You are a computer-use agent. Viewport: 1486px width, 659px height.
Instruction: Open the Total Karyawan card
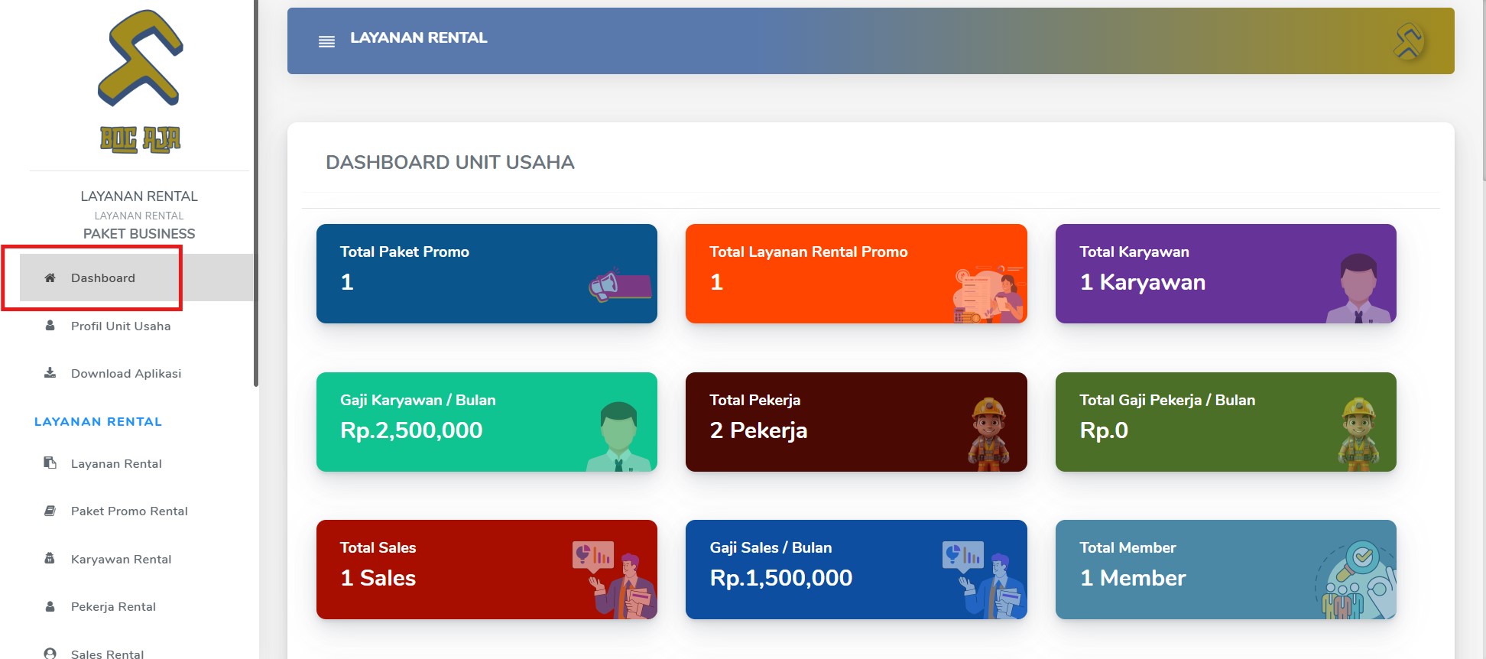coord(1226,274)
